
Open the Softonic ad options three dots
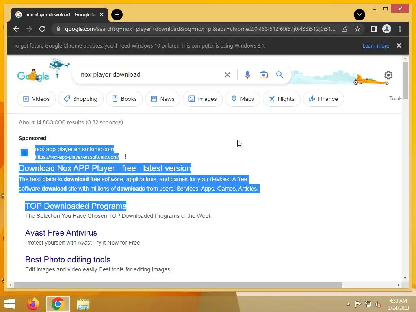126,157
